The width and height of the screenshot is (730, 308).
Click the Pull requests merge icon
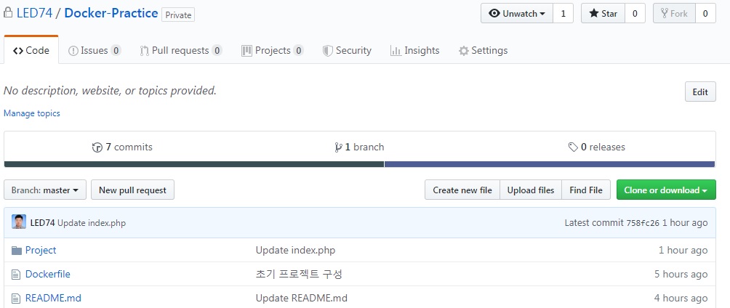[144, 51]
